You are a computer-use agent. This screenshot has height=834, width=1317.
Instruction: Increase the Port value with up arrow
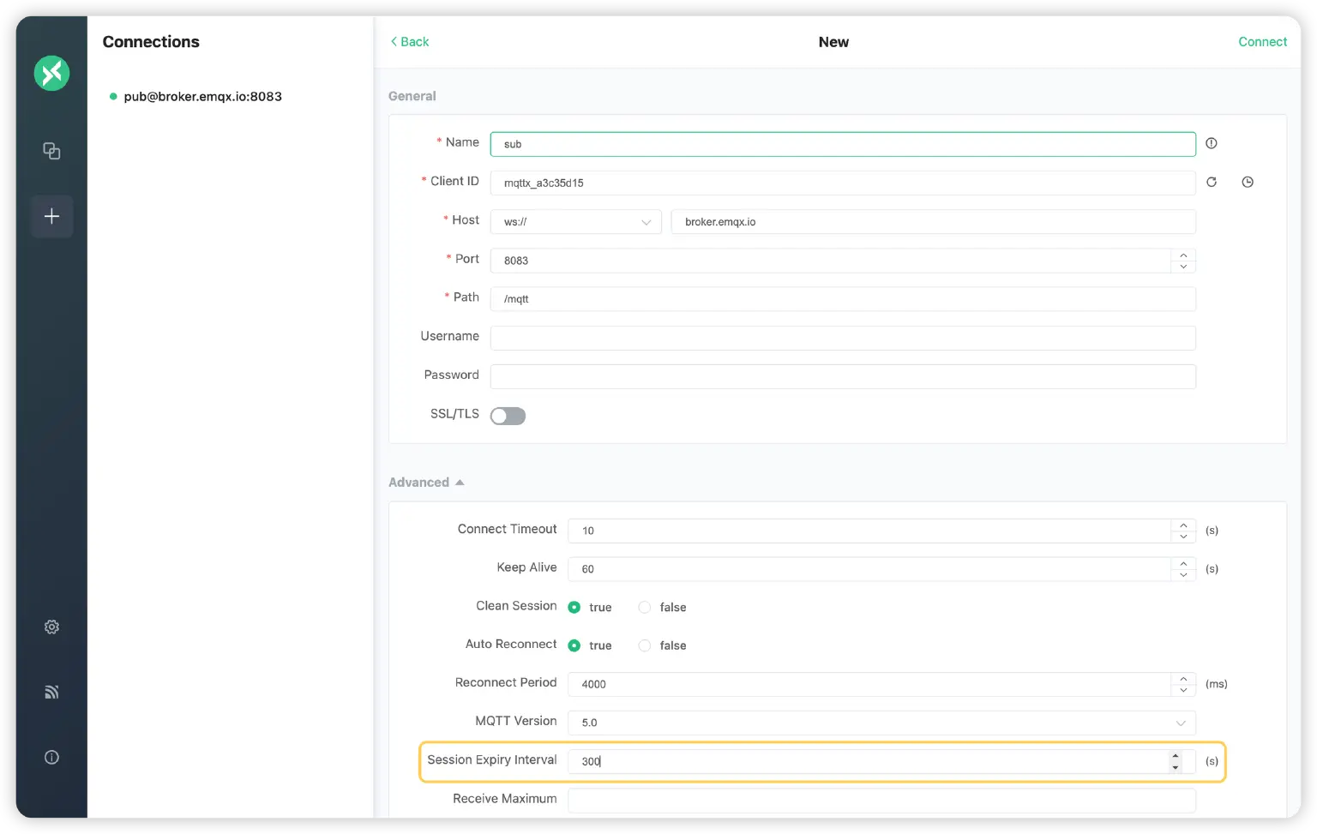pos(1183,255)
